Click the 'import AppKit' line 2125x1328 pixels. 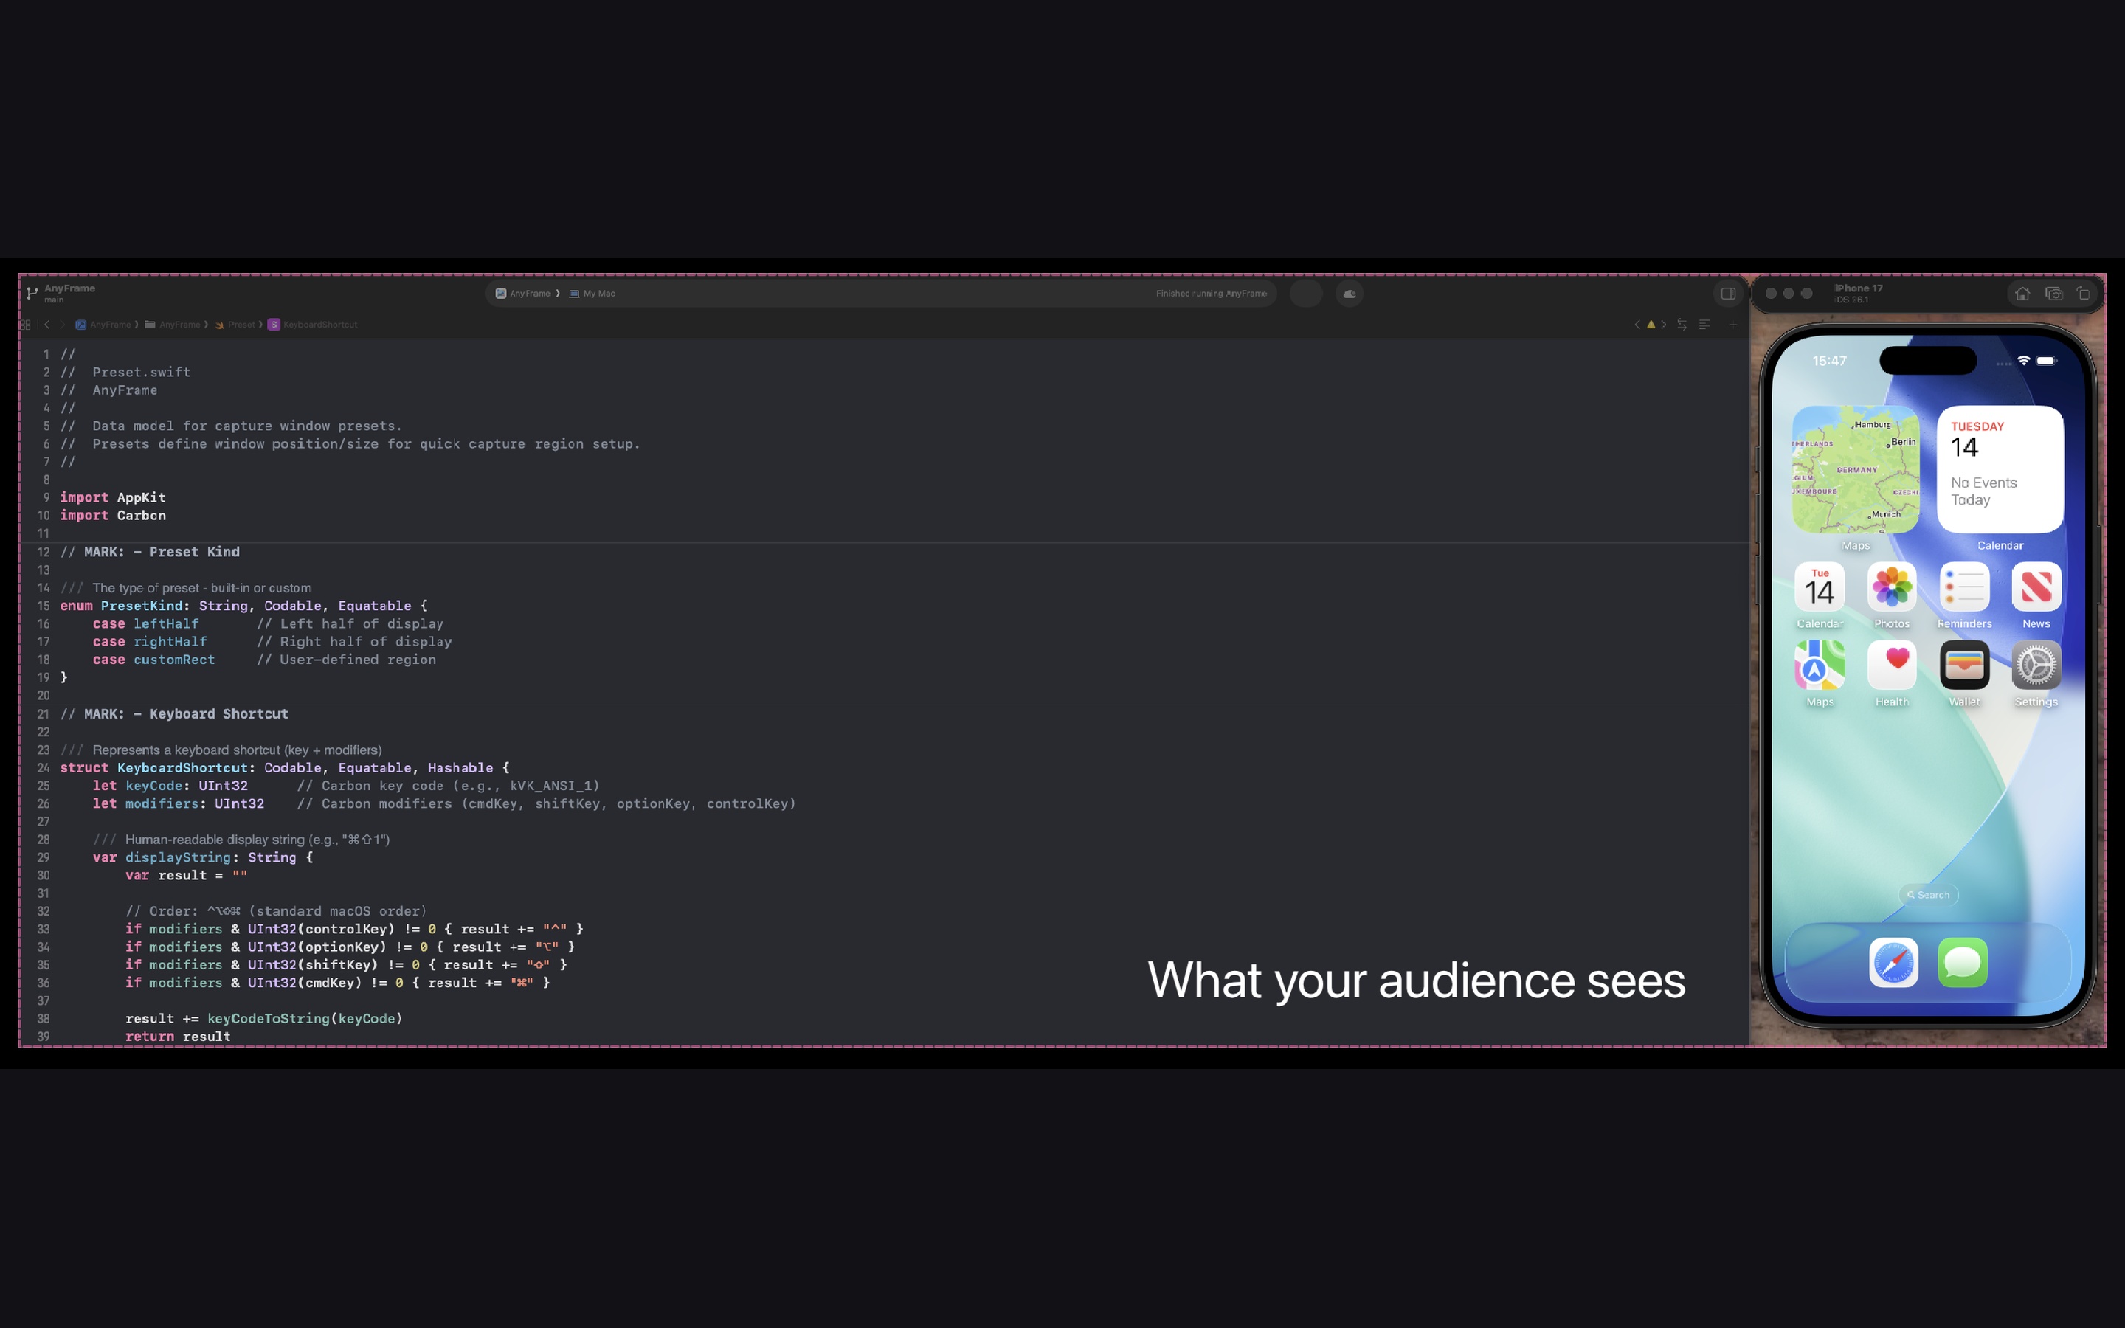(x=112, y=498)
